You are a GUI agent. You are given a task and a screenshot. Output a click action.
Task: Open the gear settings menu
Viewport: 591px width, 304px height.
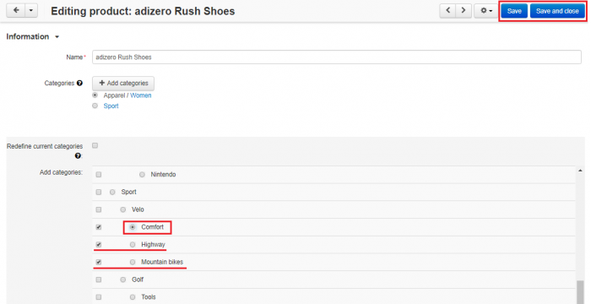pyautogui.click(x=486, y=11)
